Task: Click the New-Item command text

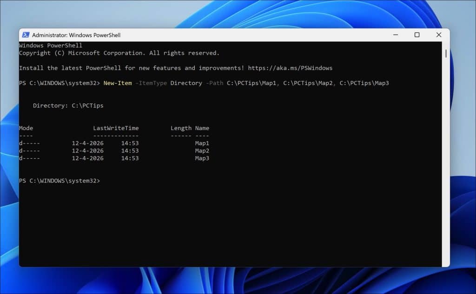Action: pos(117,83)
